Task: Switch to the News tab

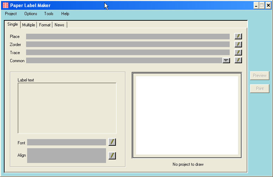Action: pyautogui.click(x=59, y=25)
